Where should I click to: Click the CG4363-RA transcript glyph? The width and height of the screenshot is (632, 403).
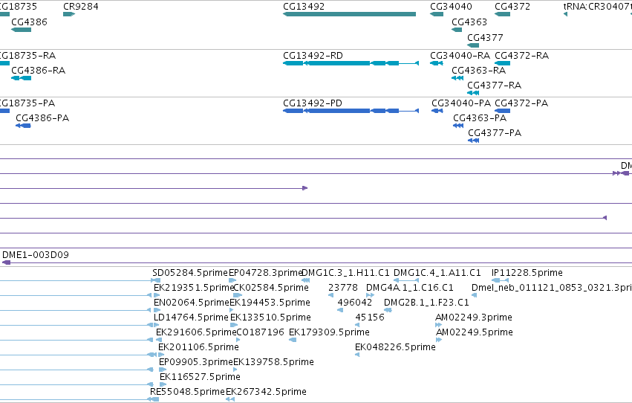[x=457, y=78]
